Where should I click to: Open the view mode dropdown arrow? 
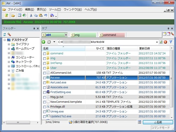coord(56,16)
